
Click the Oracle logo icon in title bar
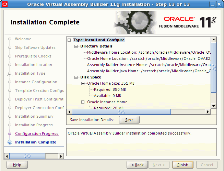click(4, 4)
